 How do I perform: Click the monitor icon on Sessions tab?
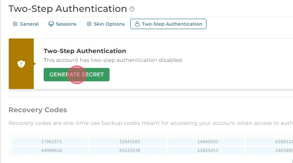(x=51, y=24)
